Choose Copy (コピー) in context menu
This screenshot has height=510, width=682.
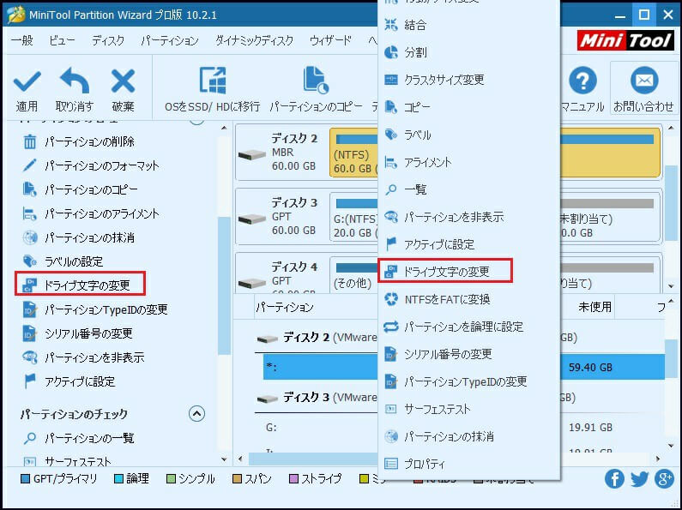click(469, 107)
